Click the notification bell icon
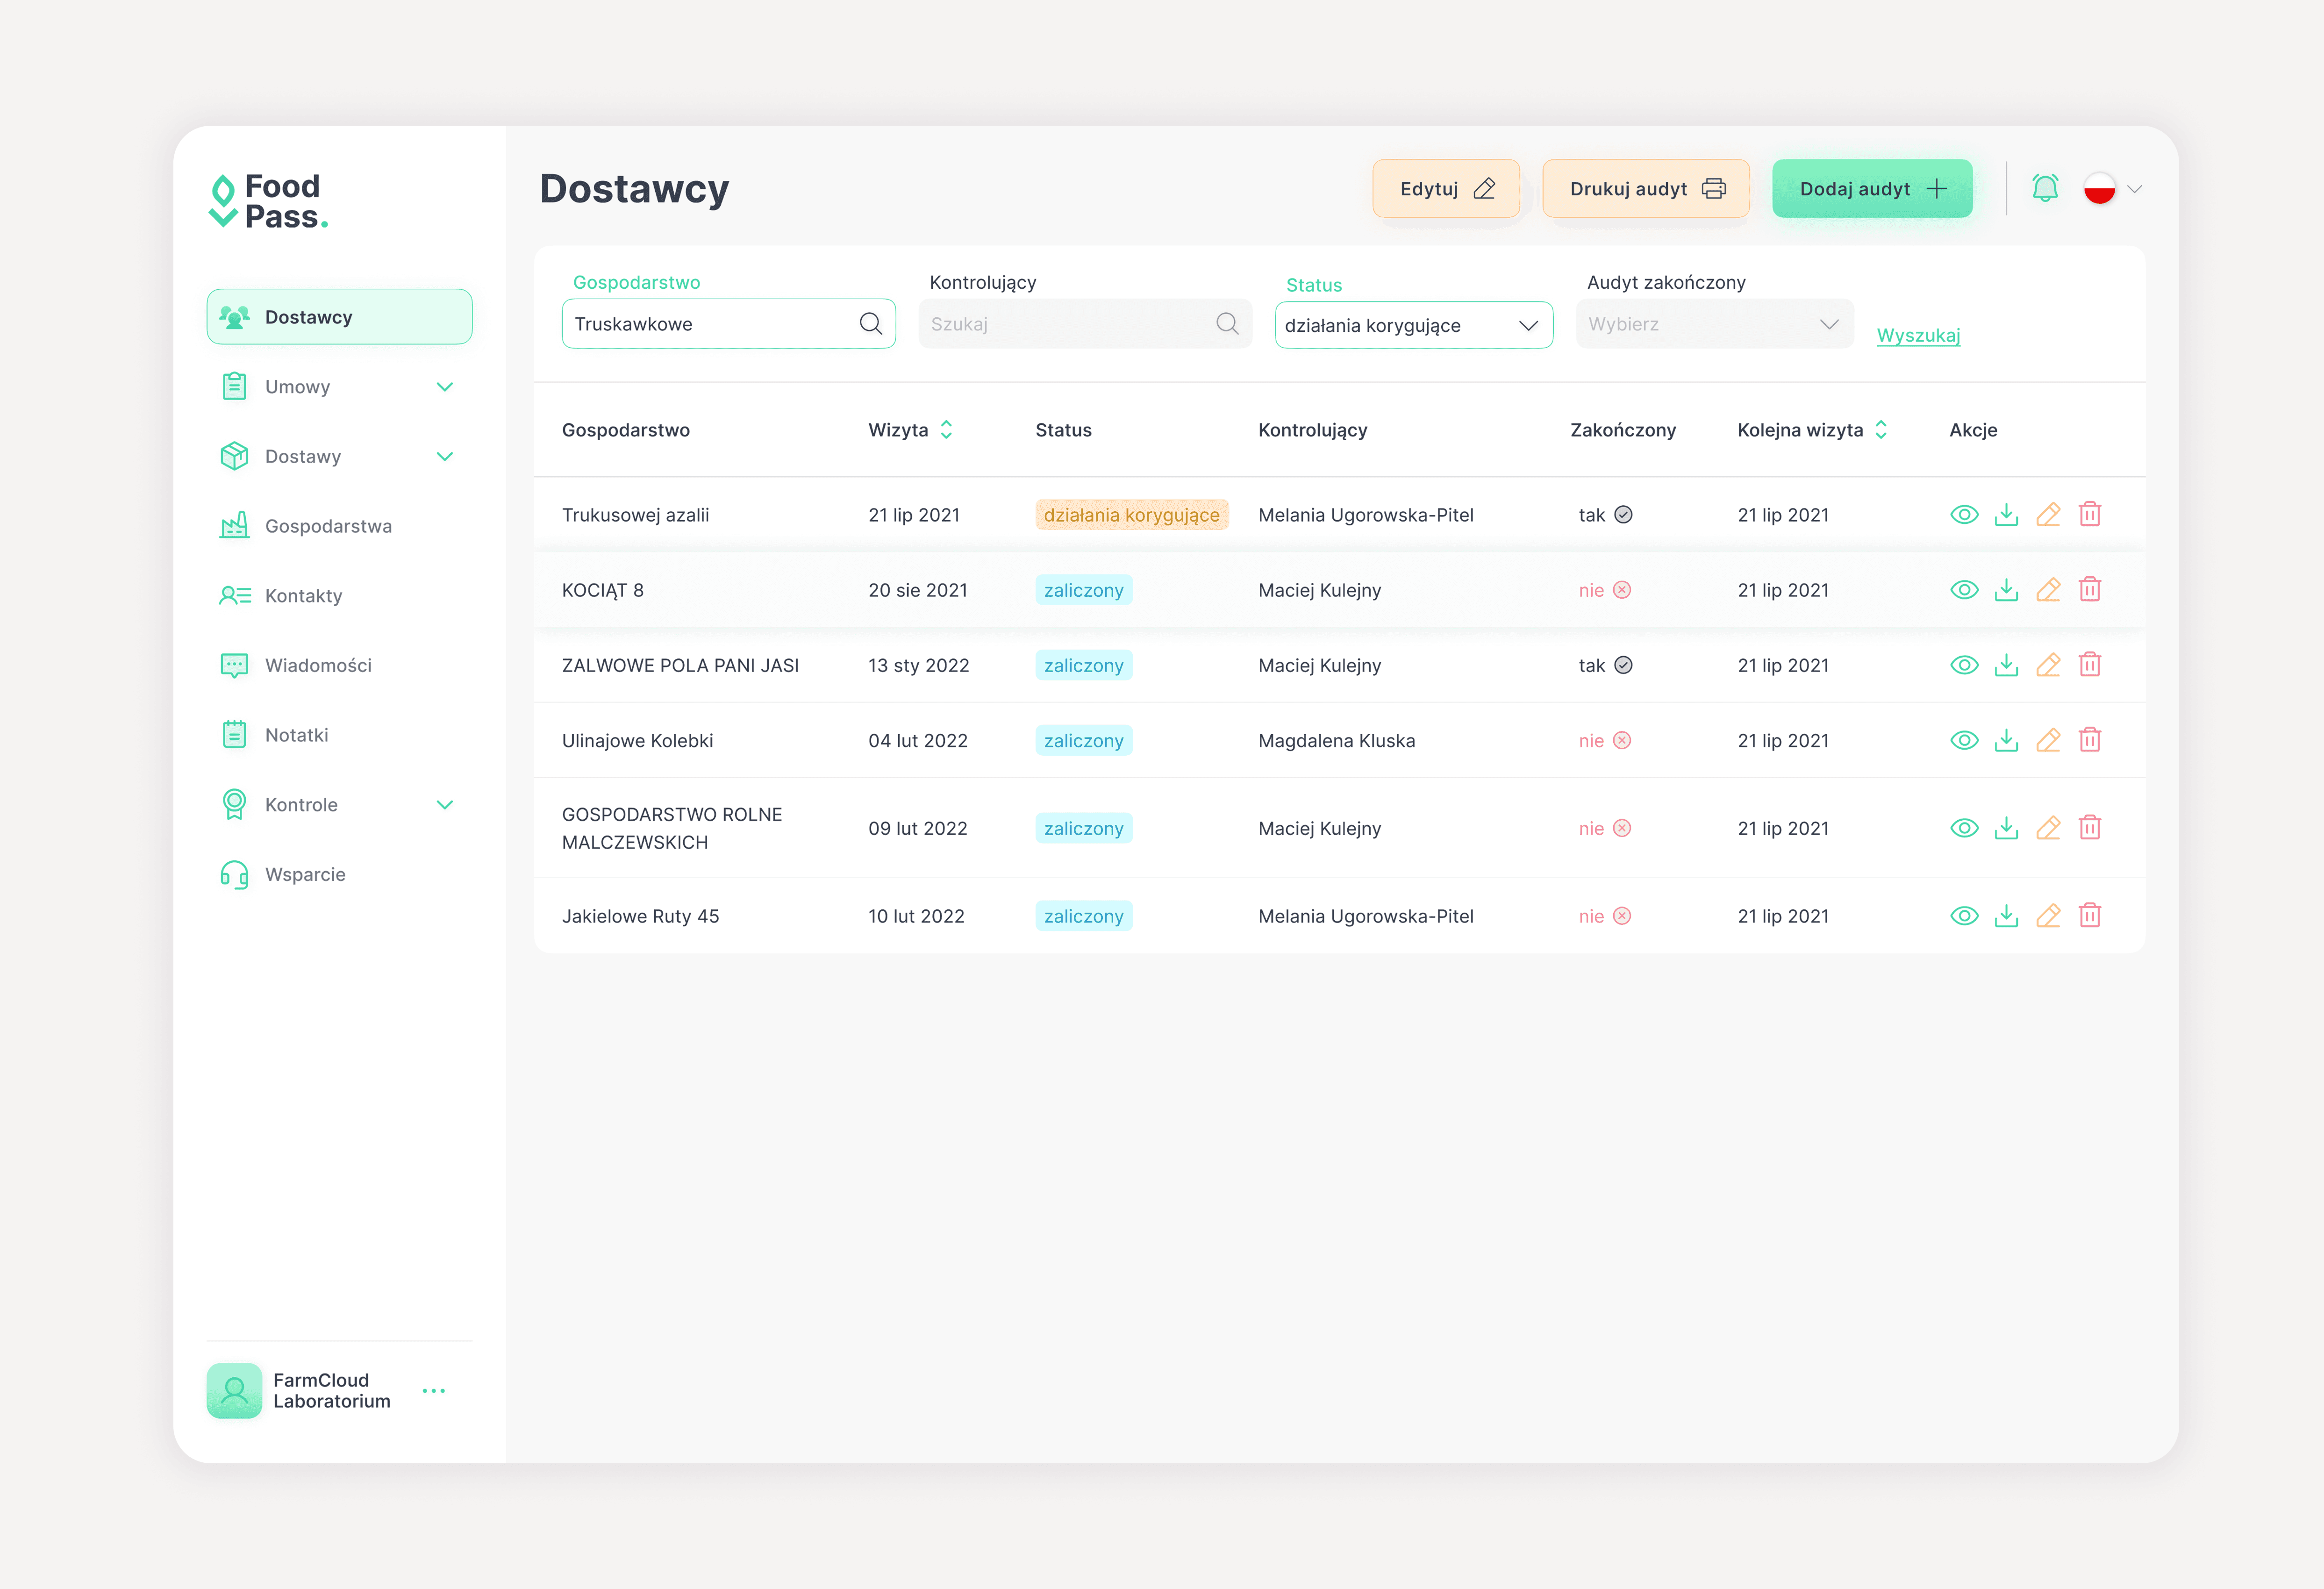This screenshot has height=1589, width=2324. click(2044, 188)
